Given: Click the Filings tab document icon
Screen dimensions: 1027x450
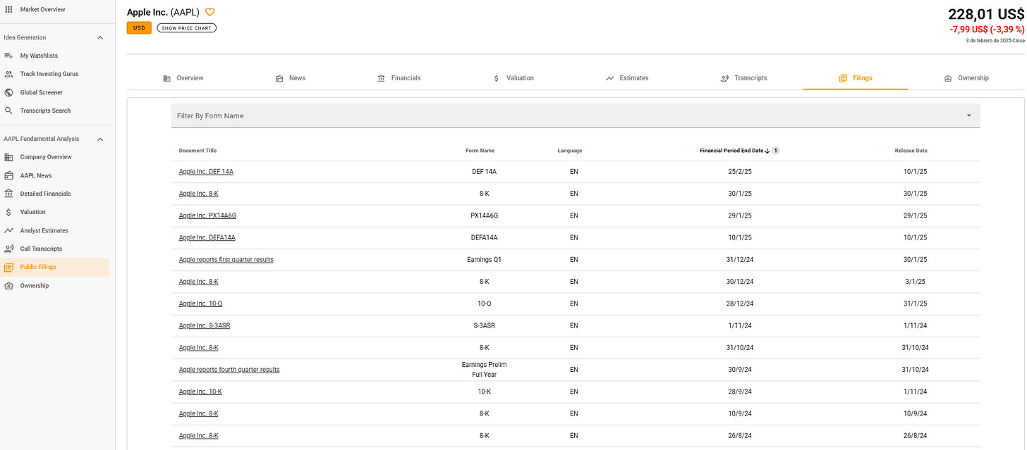Looking at the screenshot, I should (x=843, y=78).
